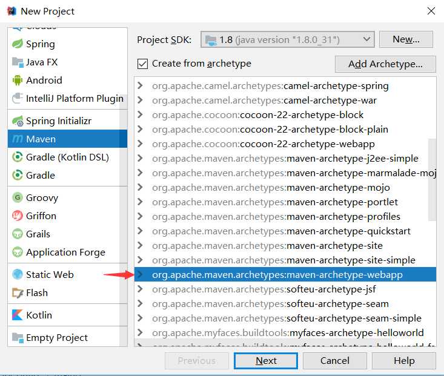Close the New Project dialog
Image resolution: width=444 pixels, height=376 pixels.
[x=431, y=11]
